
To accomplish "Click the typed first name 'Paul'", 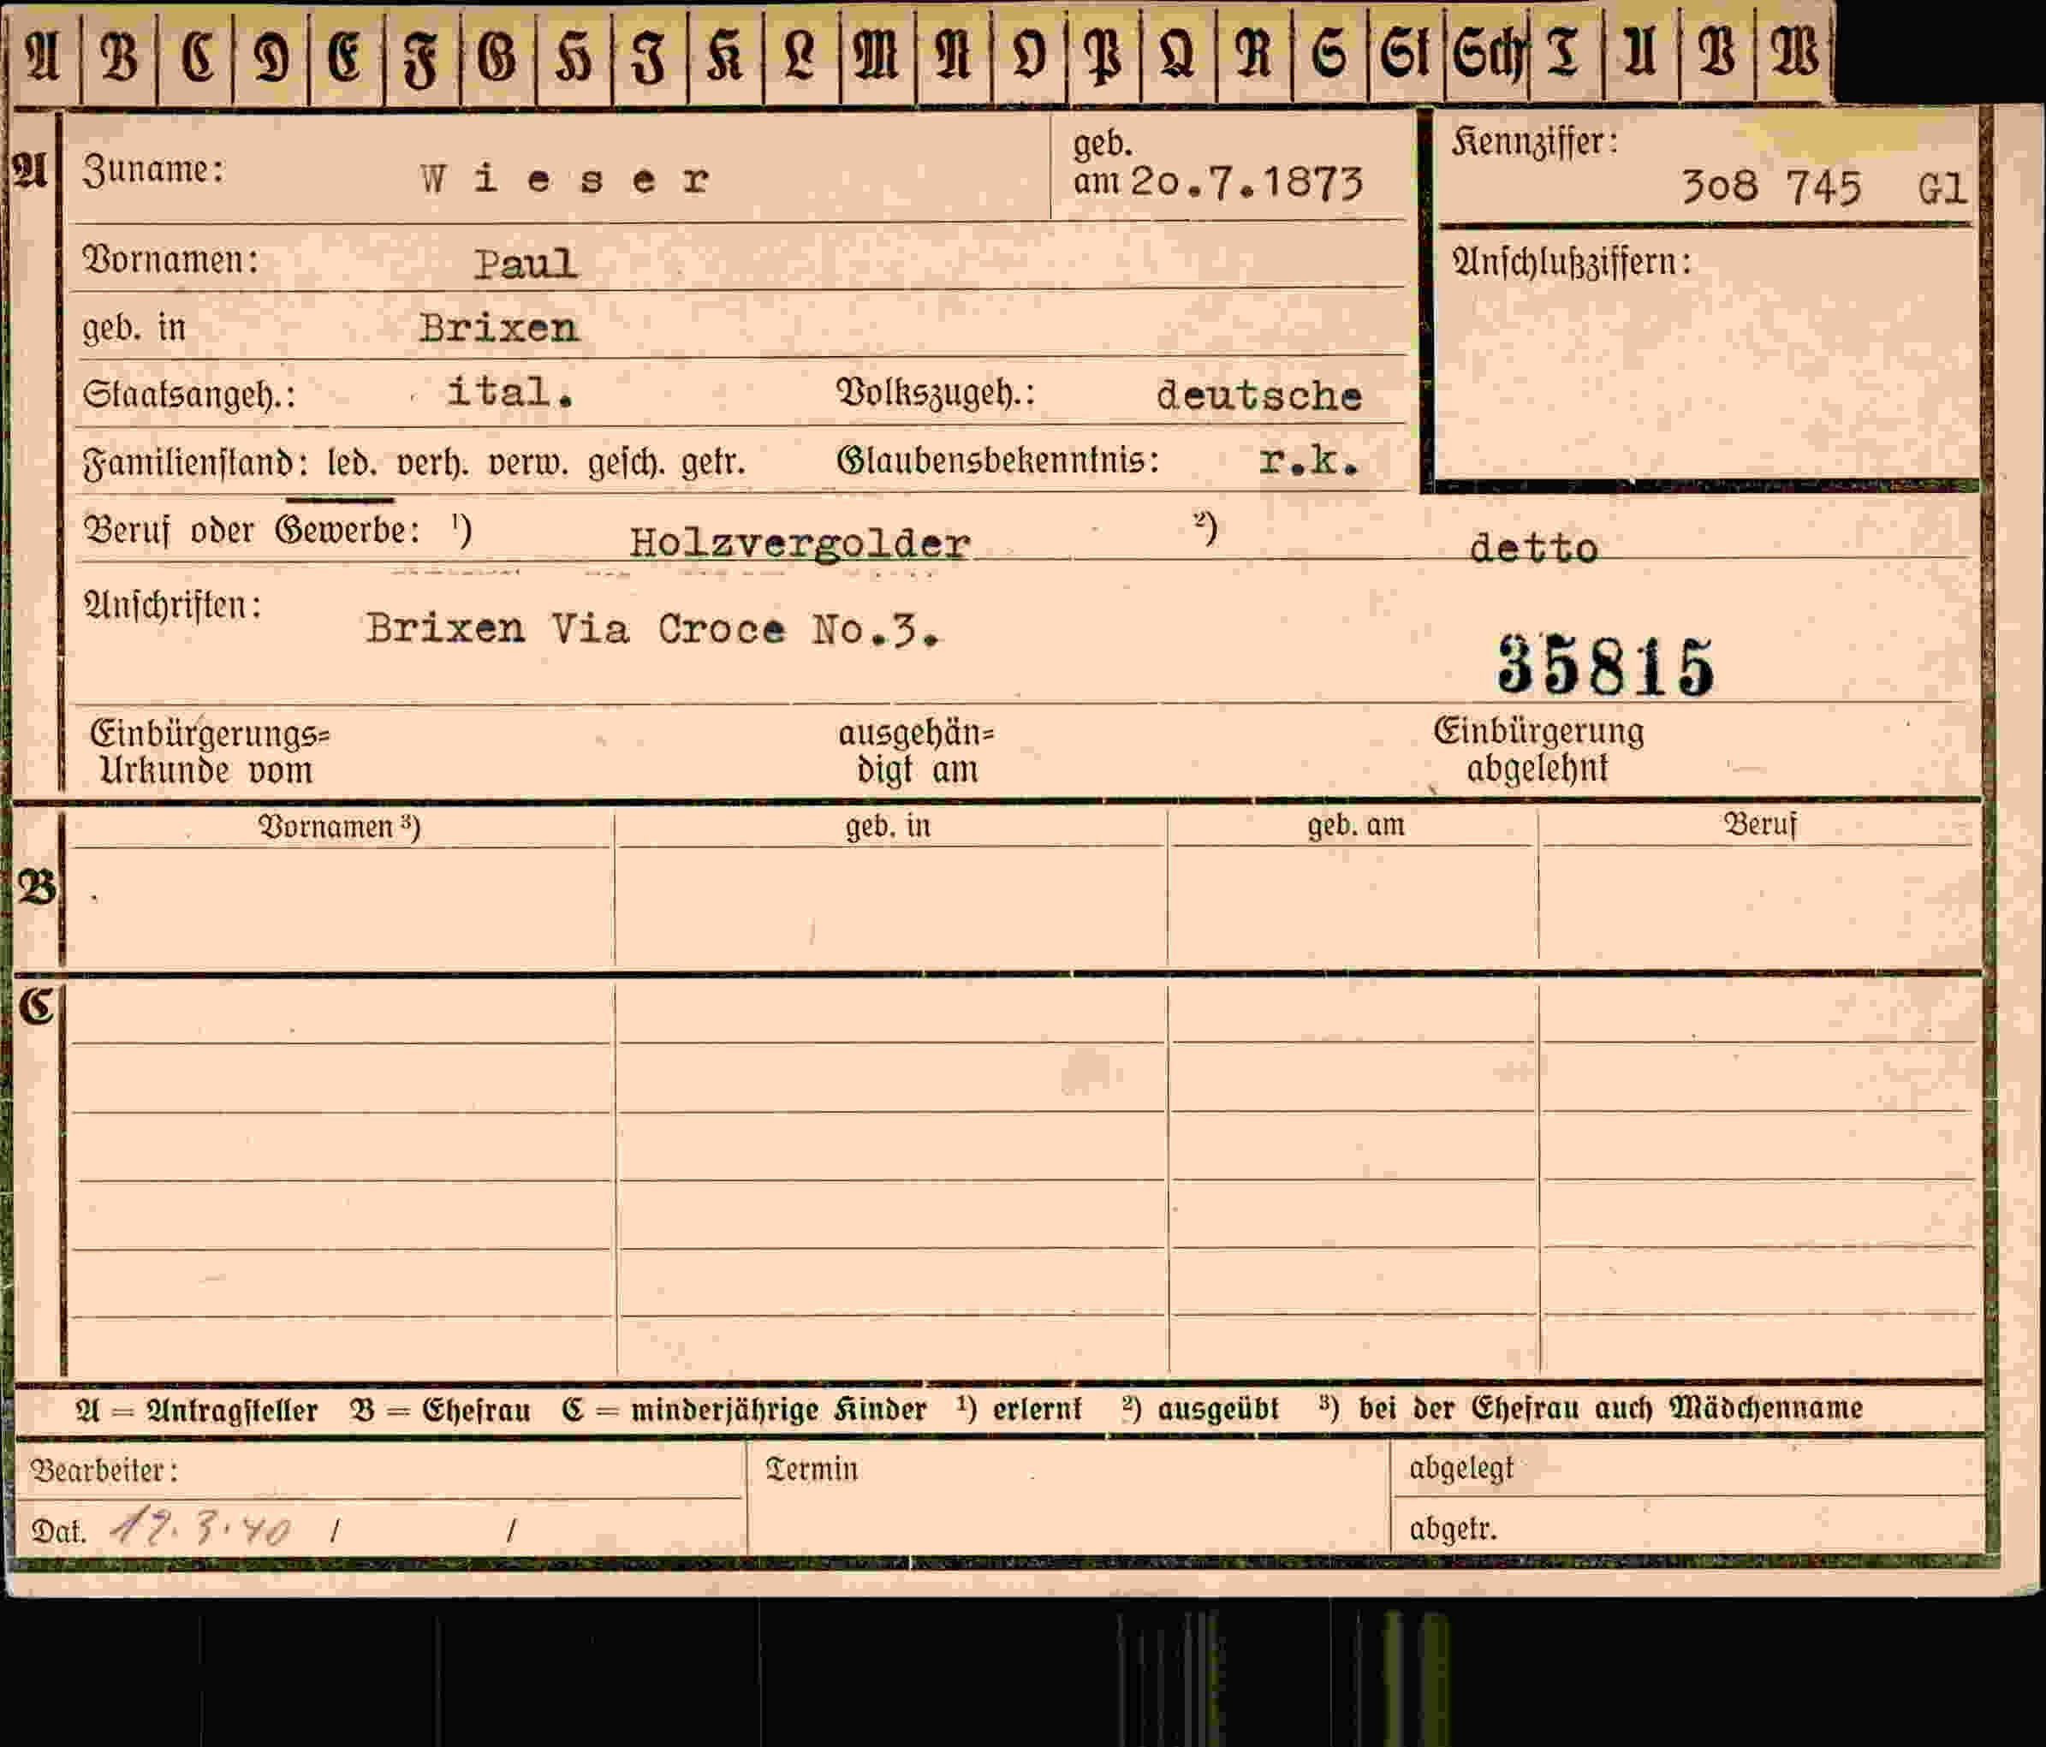I will coord(526,264).
